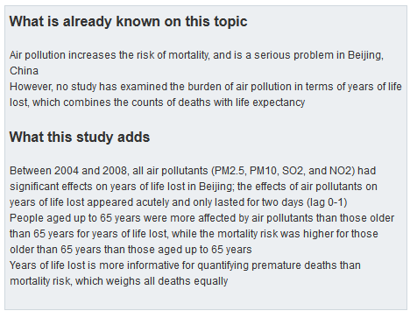This screenshot has height=318, width=417.
Task: Click the sentence 'Air pollution increases the risk of mortality'
Action: (110, 55)
